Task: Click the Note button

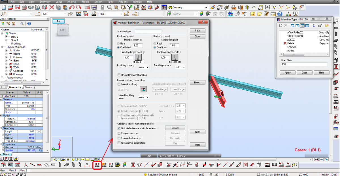Action: (197, 132)
